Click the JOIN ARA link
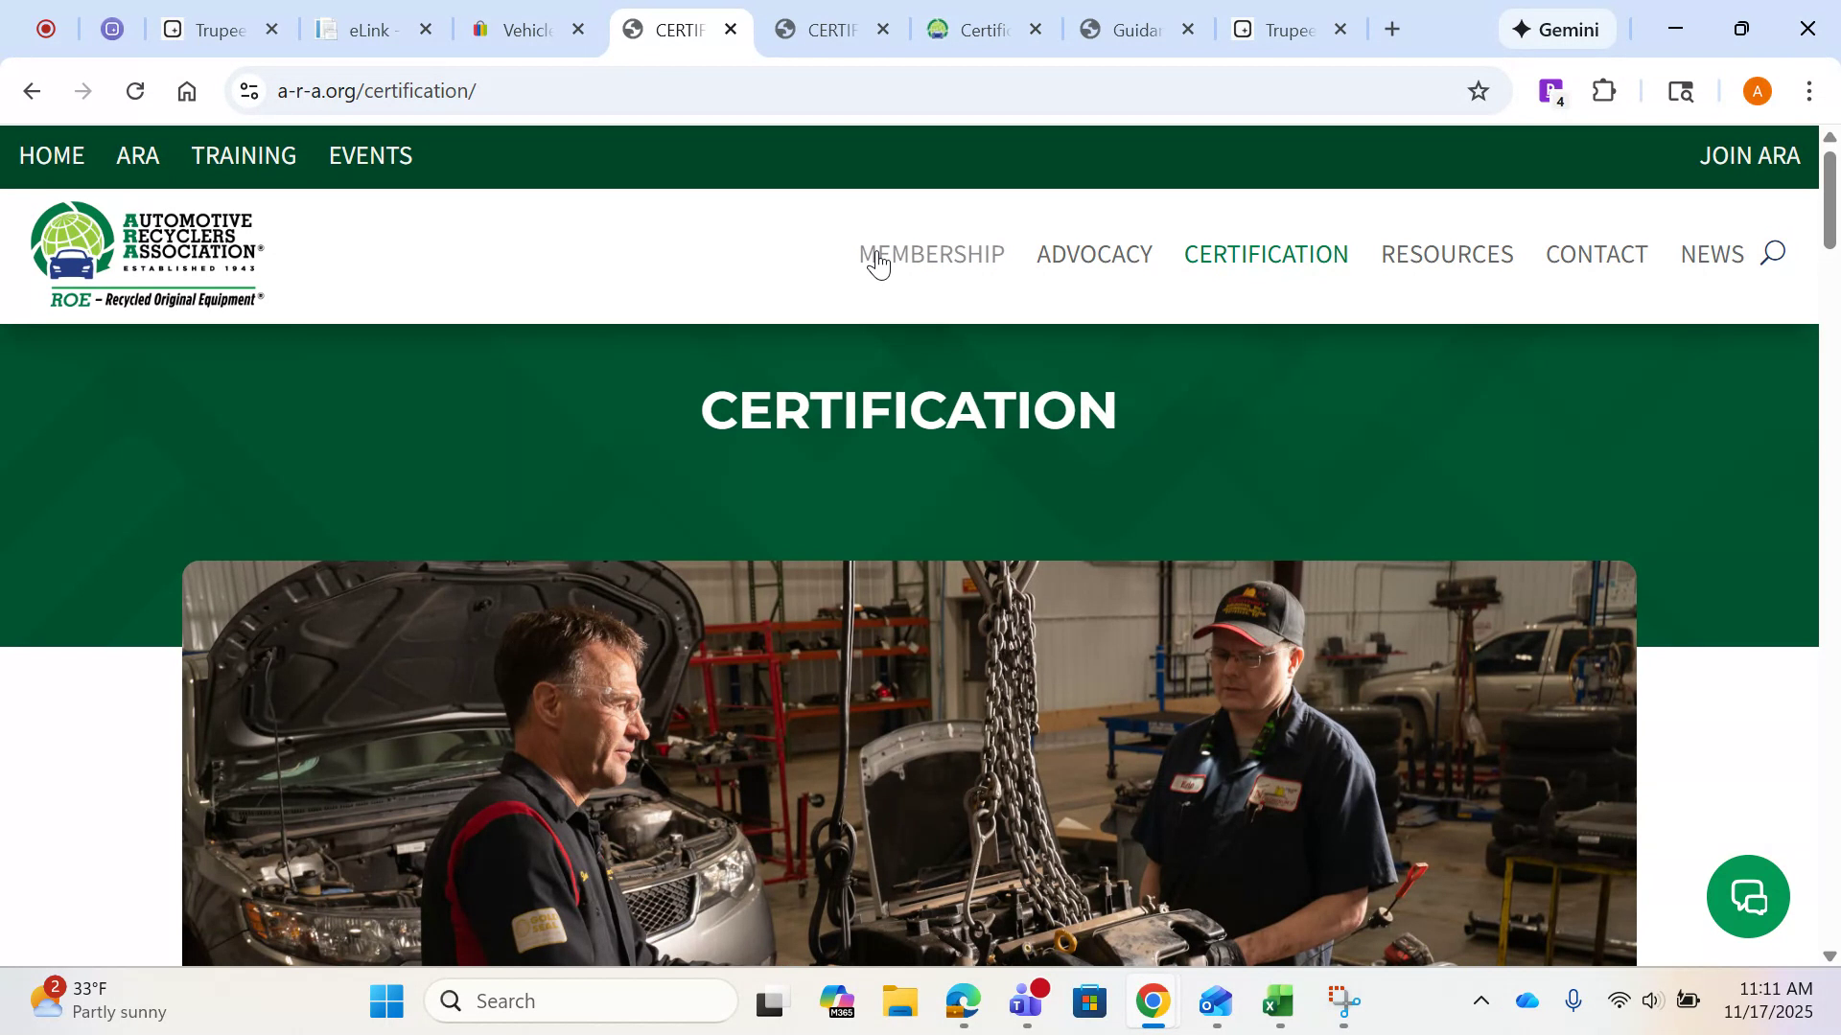1841x1035 pixels. click(1749, 155)
